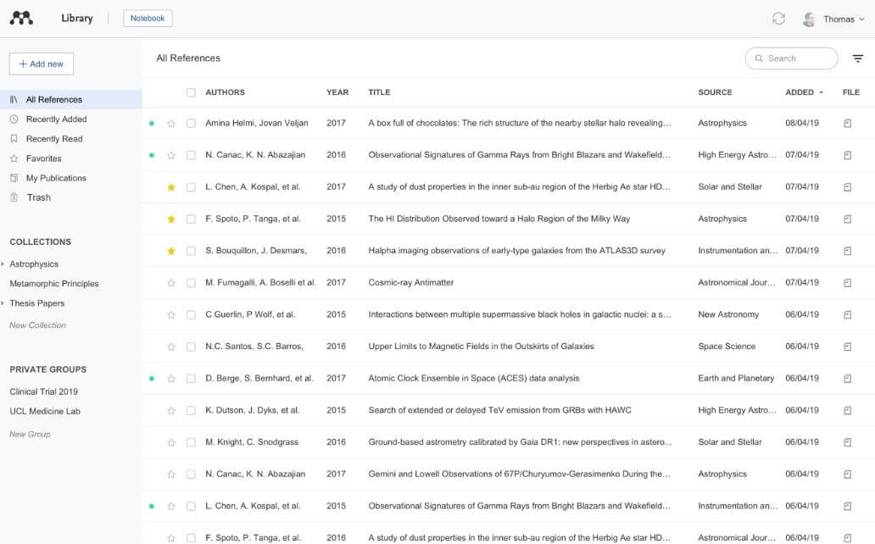
Task: Expand the Thesis Papers collection
Action: pos(3,303)
